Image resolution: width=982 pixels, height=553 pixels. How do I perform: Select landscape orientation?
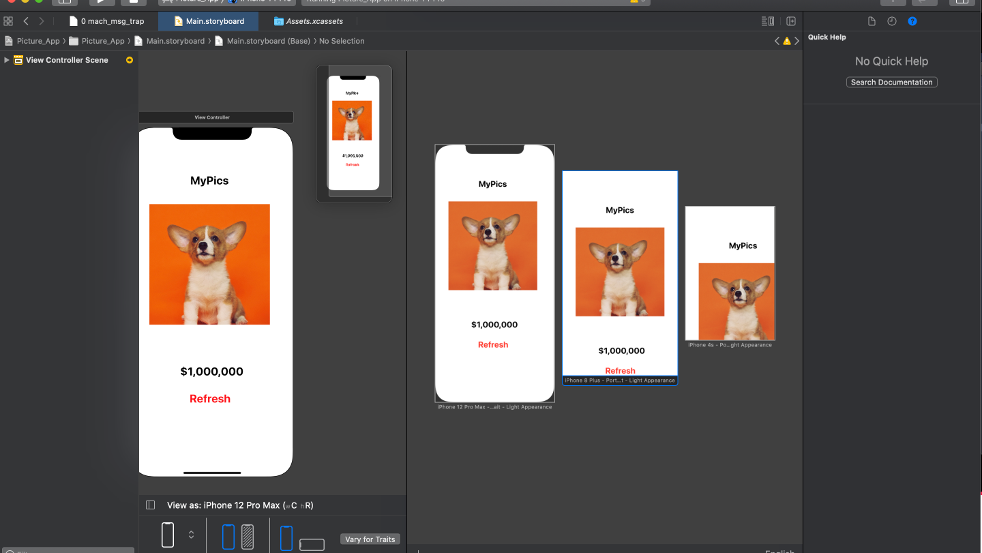[312, 545]
